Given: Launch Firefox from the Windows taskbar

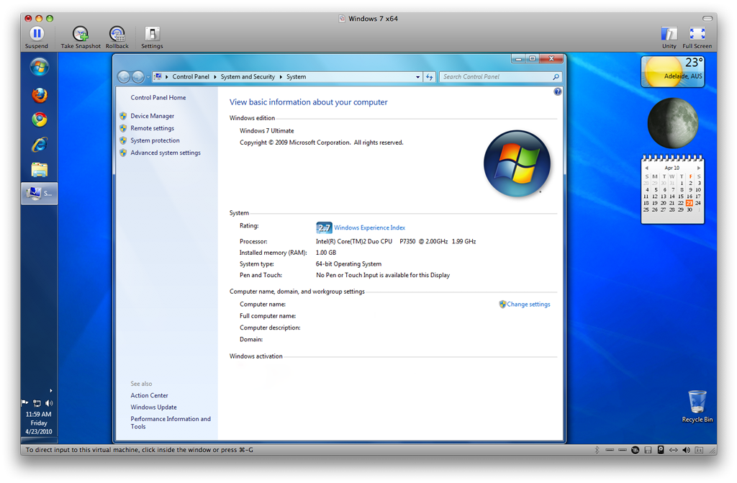Looking at the screenshot, I should (40, 95).
